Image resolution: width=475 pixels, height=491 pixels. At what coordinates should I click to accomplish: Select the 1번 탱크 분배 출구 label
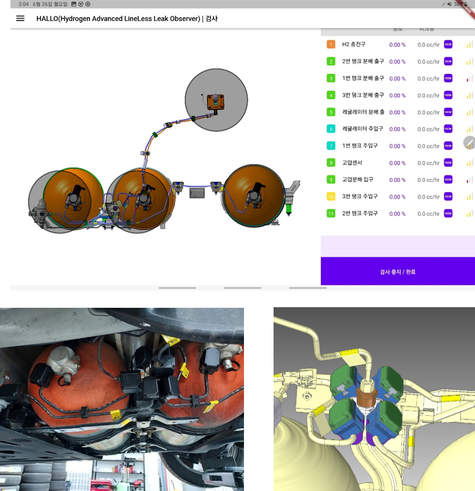point(363,78)
